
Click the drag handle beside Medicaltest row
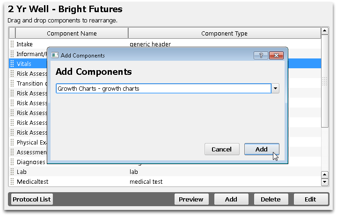[x=12, y=182]
